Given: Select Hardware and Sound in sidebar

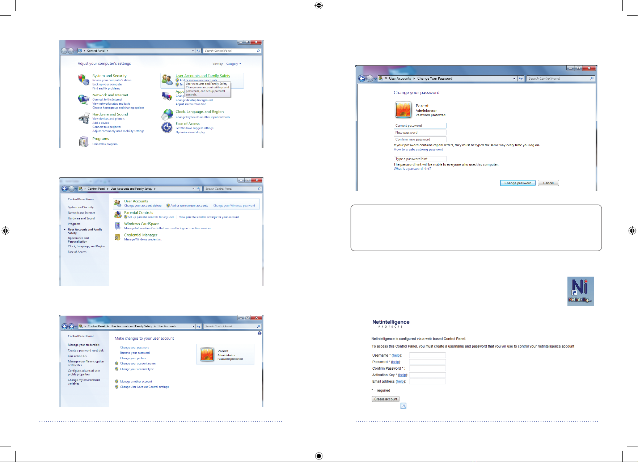Looking at the screenshot, I should 81,218.
